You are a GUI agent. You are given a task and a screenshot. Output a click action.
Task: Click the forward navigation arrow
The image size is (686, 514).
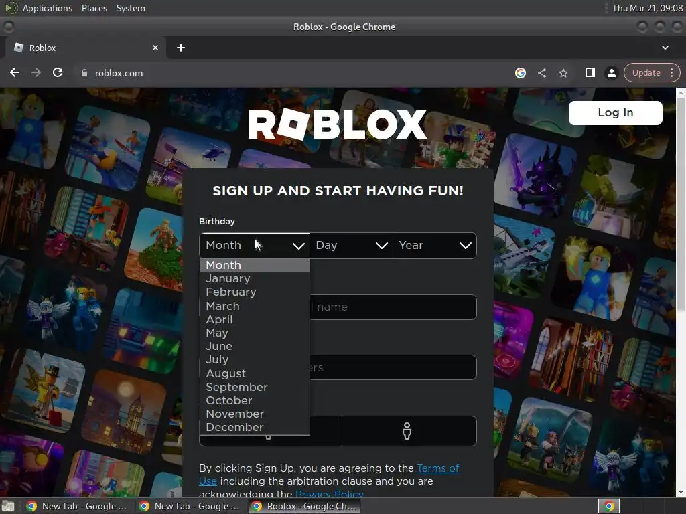(36, 72)
